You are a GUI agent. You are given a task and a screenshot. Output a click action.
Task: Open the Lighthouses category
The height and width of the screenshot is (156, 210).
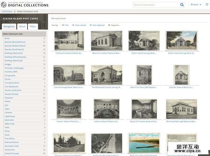point(10,116)
